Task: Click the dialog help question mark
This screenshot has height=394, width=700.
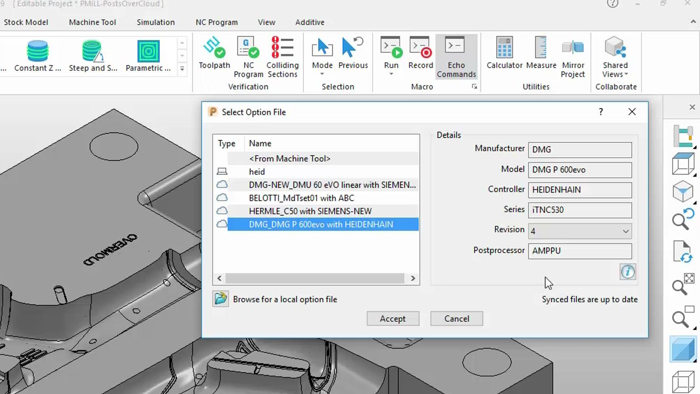Action: [x=601, y=112]
